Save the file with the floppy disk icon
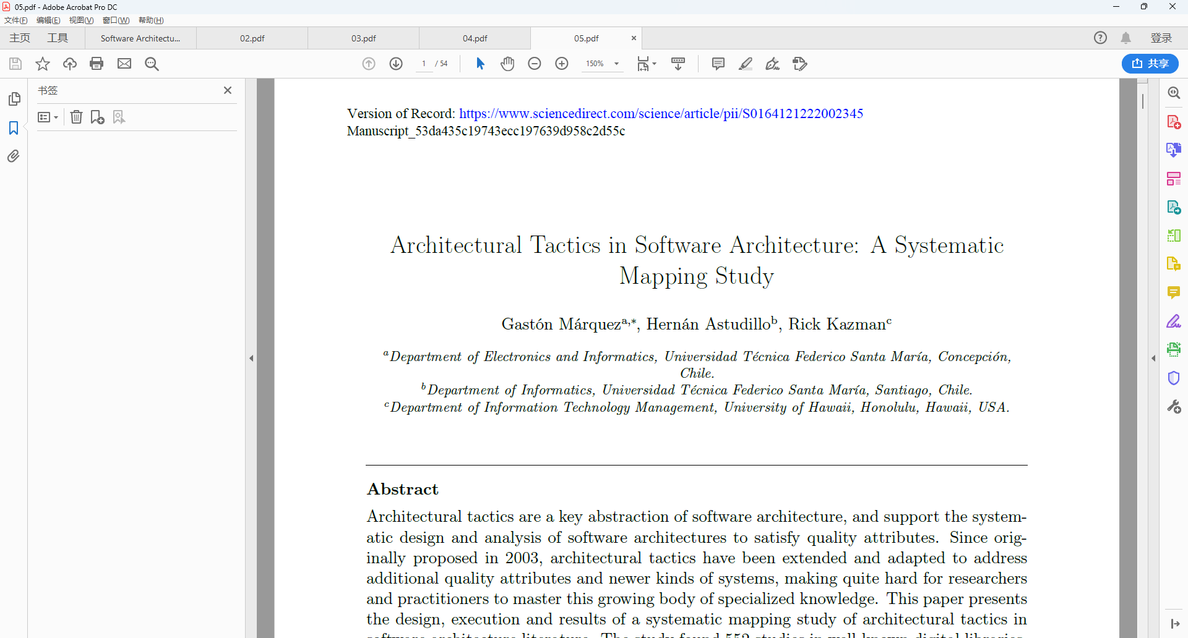The width and height of the screenshot is (1188, 638). (x=15, y=64)
